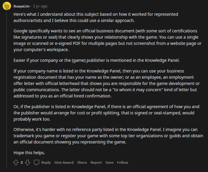This screenshot has height=172, width=208.
Task: Save this comment
Action: 109,162
